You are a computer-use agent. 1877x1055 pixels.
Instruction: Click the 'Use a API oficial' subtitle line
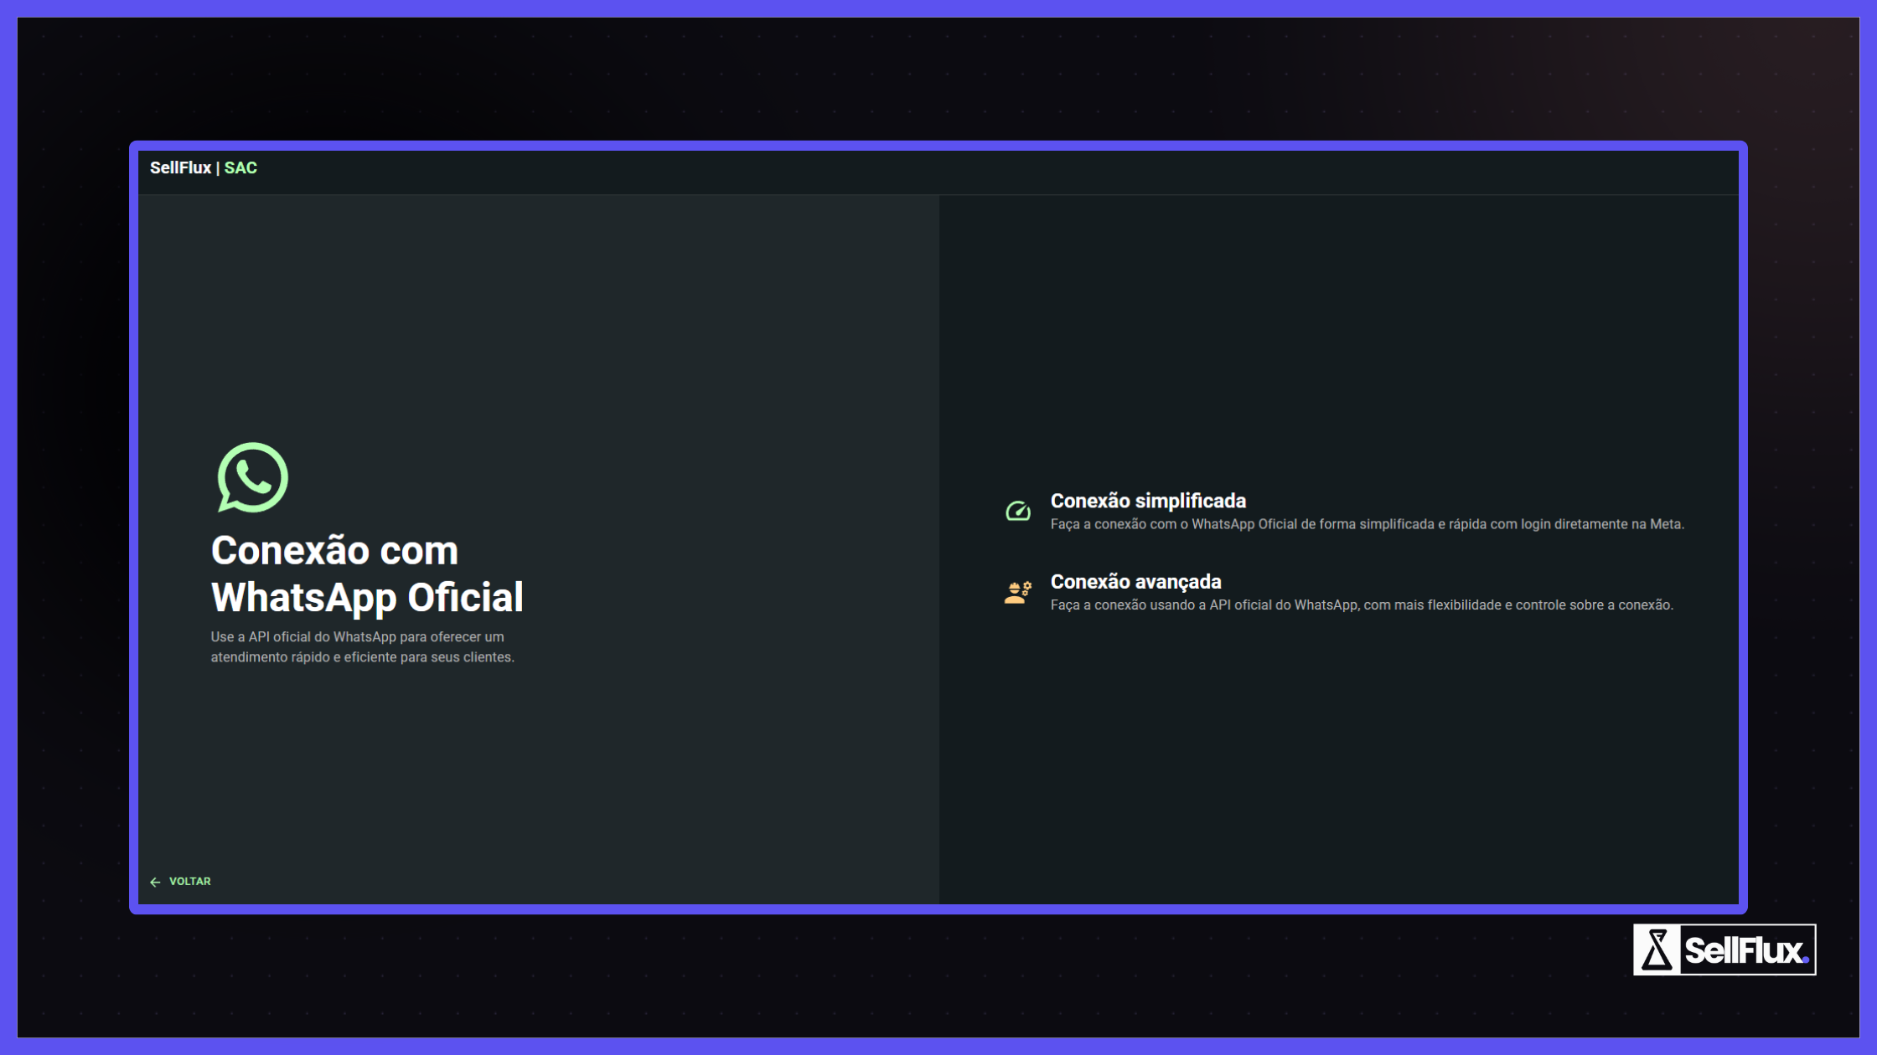(357, 636)
